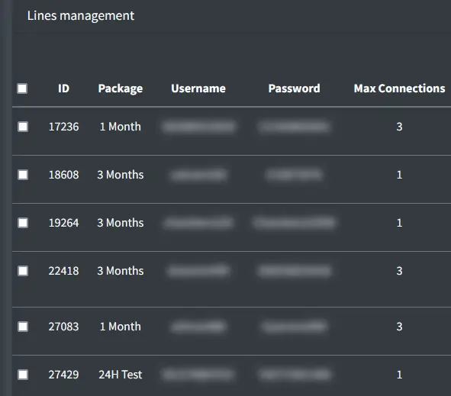Viewport: 451px width, 396px height.
Task: Click the blurred username of line 18608
Action: pos(198,175)
